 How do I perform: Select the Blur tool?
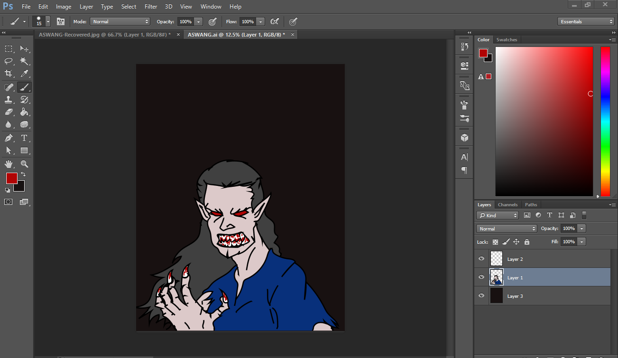pyautogui.click(x=9, y=124)
